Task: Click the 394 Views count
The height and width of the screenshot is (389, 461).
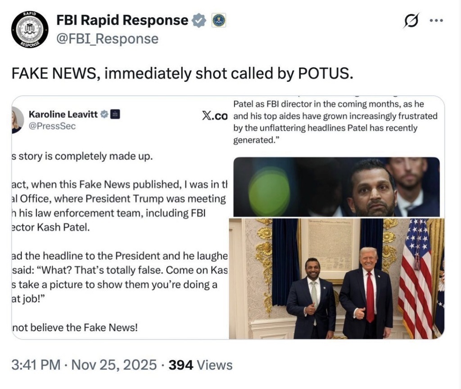Action: [200, 364]
